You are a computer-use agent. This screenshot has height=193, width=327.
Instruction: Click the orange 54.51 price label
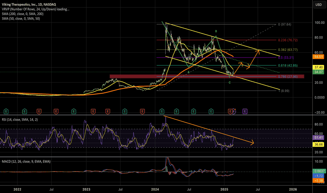click(318, 57)
